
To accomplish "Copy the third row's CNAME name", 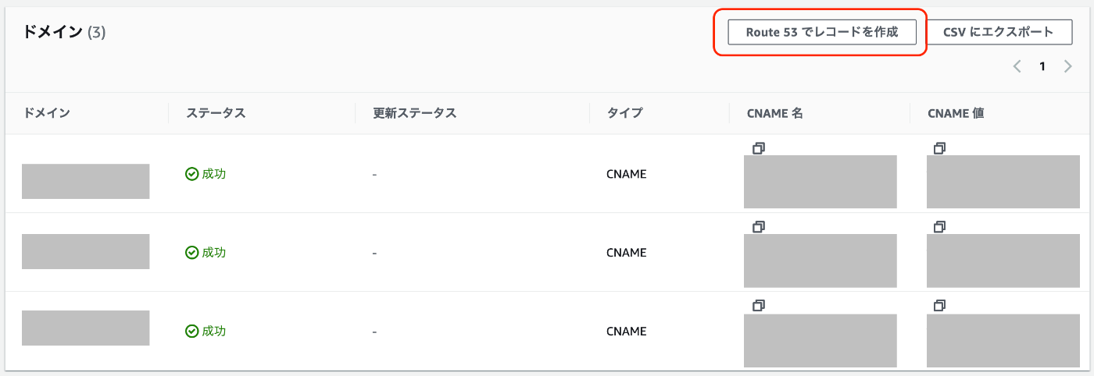I will [x=758, y=305].
